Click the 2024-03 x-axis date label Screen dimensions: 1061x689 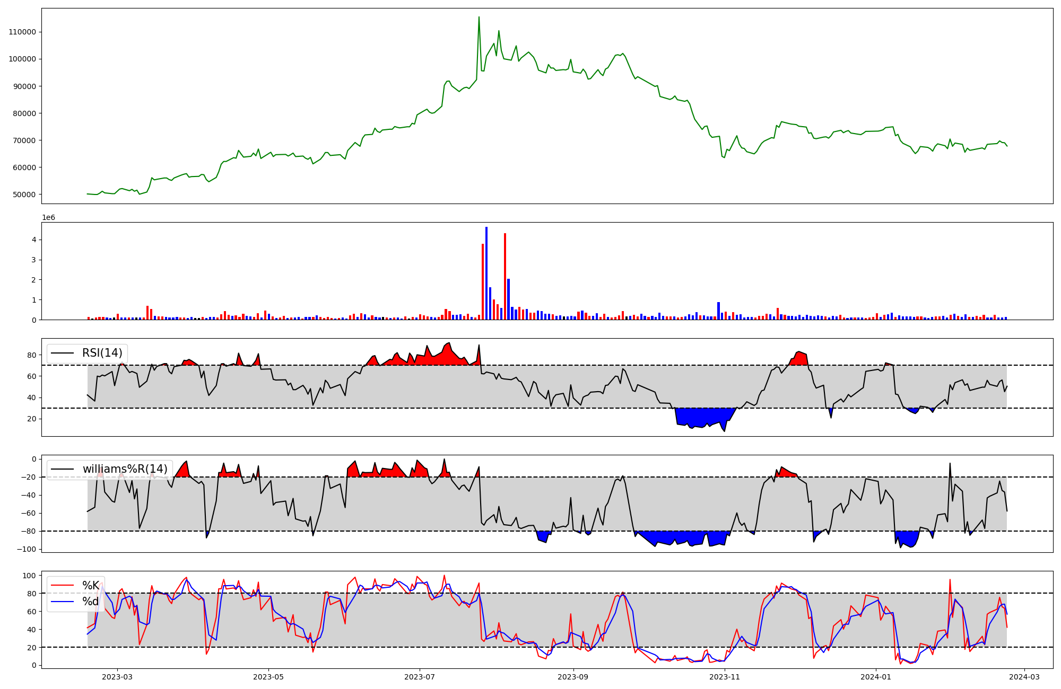click(1024, 677)
